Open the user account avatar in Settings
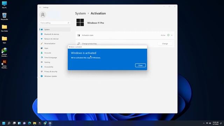Screen dimensions: 224x126 click(43, 15)
